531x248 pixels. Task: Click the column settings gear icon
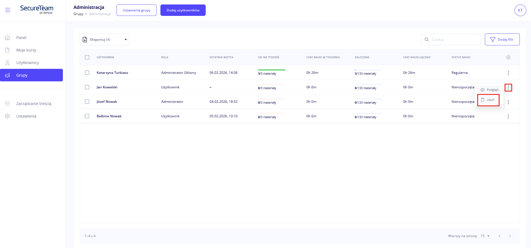tap(508, 57)
